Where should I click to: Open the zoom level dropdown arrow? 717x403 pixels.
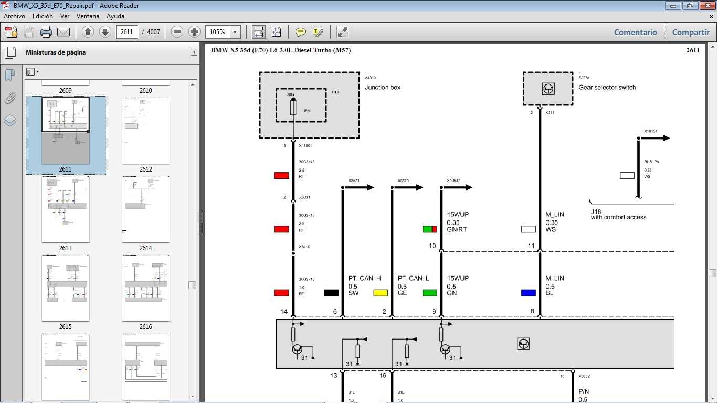tap(235, 32)
